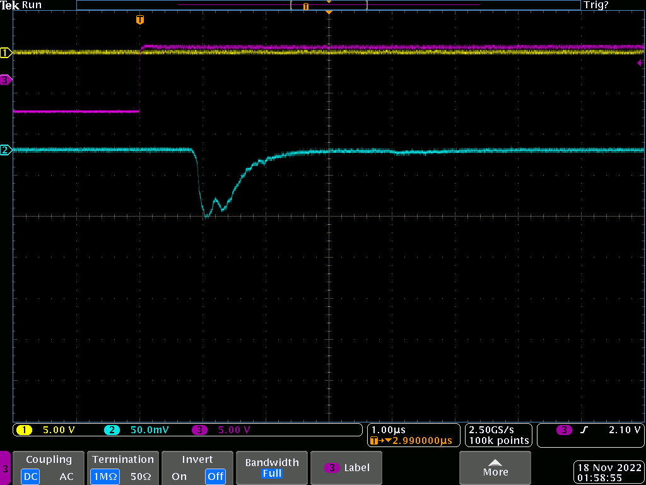
Task: Open the 2.10 V trigger level readout
Action: [x=624, y=430]
